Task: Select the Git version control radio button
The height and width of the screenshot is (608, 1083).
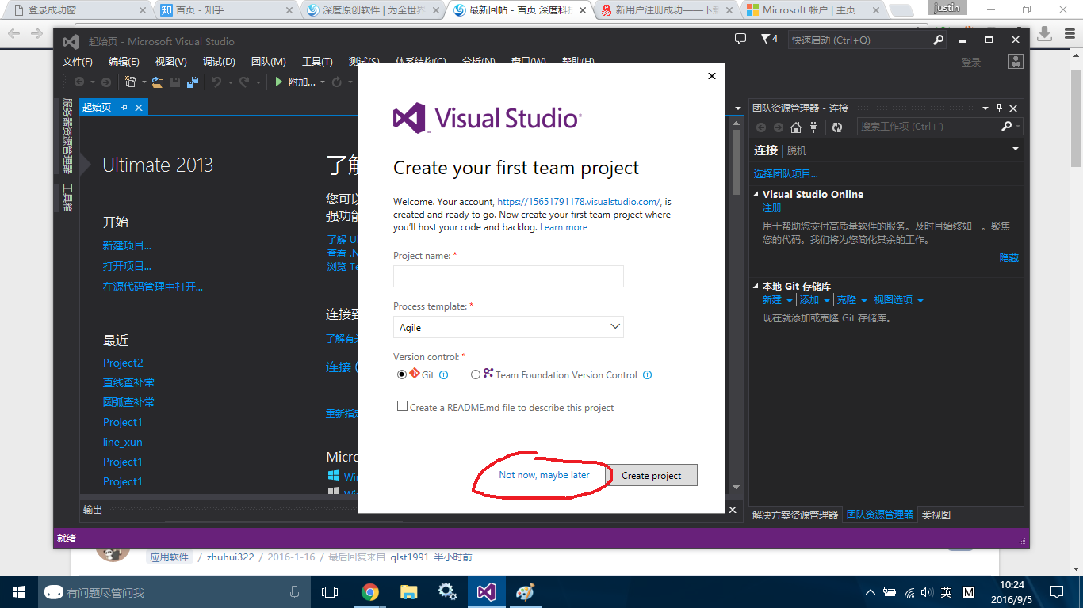Action: [x=401, y=374]
